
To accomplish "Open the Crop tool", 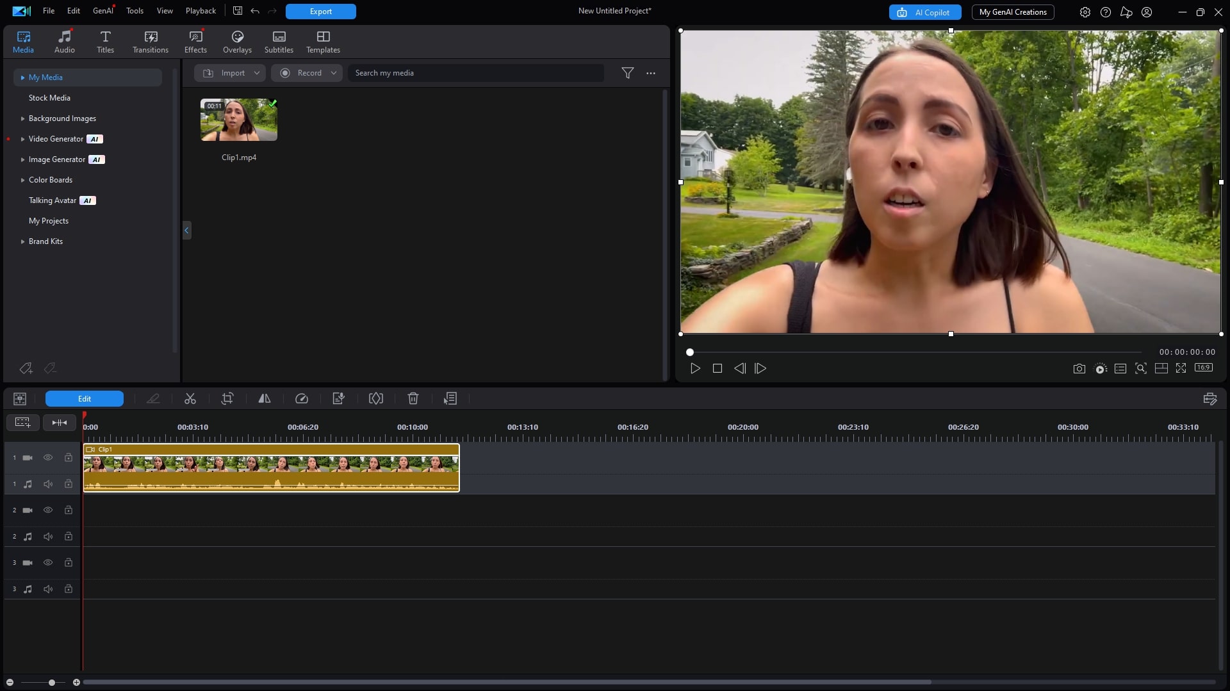I will tap(227, 398).
